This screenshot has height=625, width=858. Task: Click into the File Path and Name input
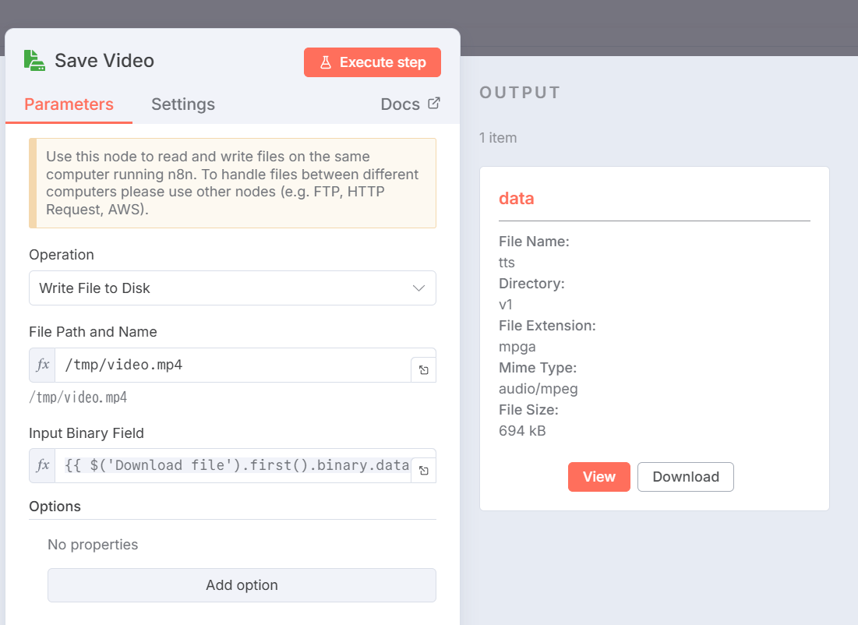point(232,365)
